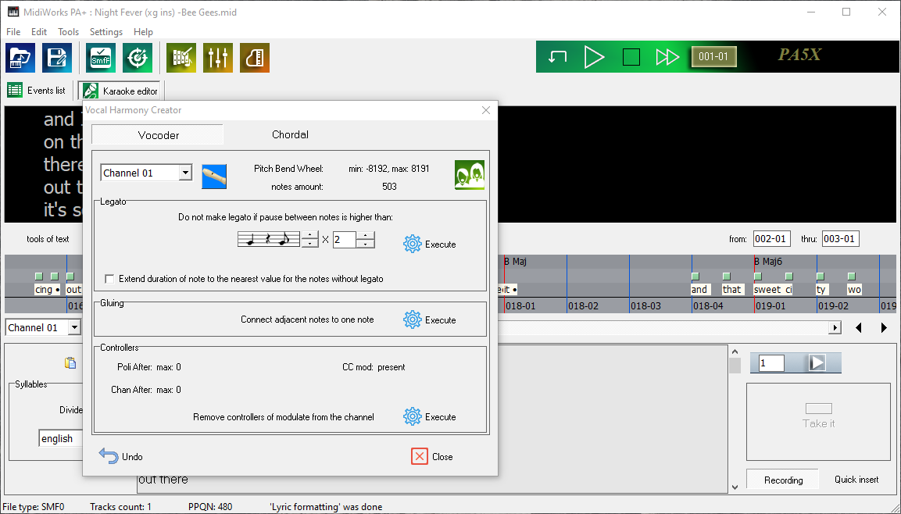The height and width of the screenshot is (514, 901).
Task: Enable extend duration of note without legato
Action: 108,278
